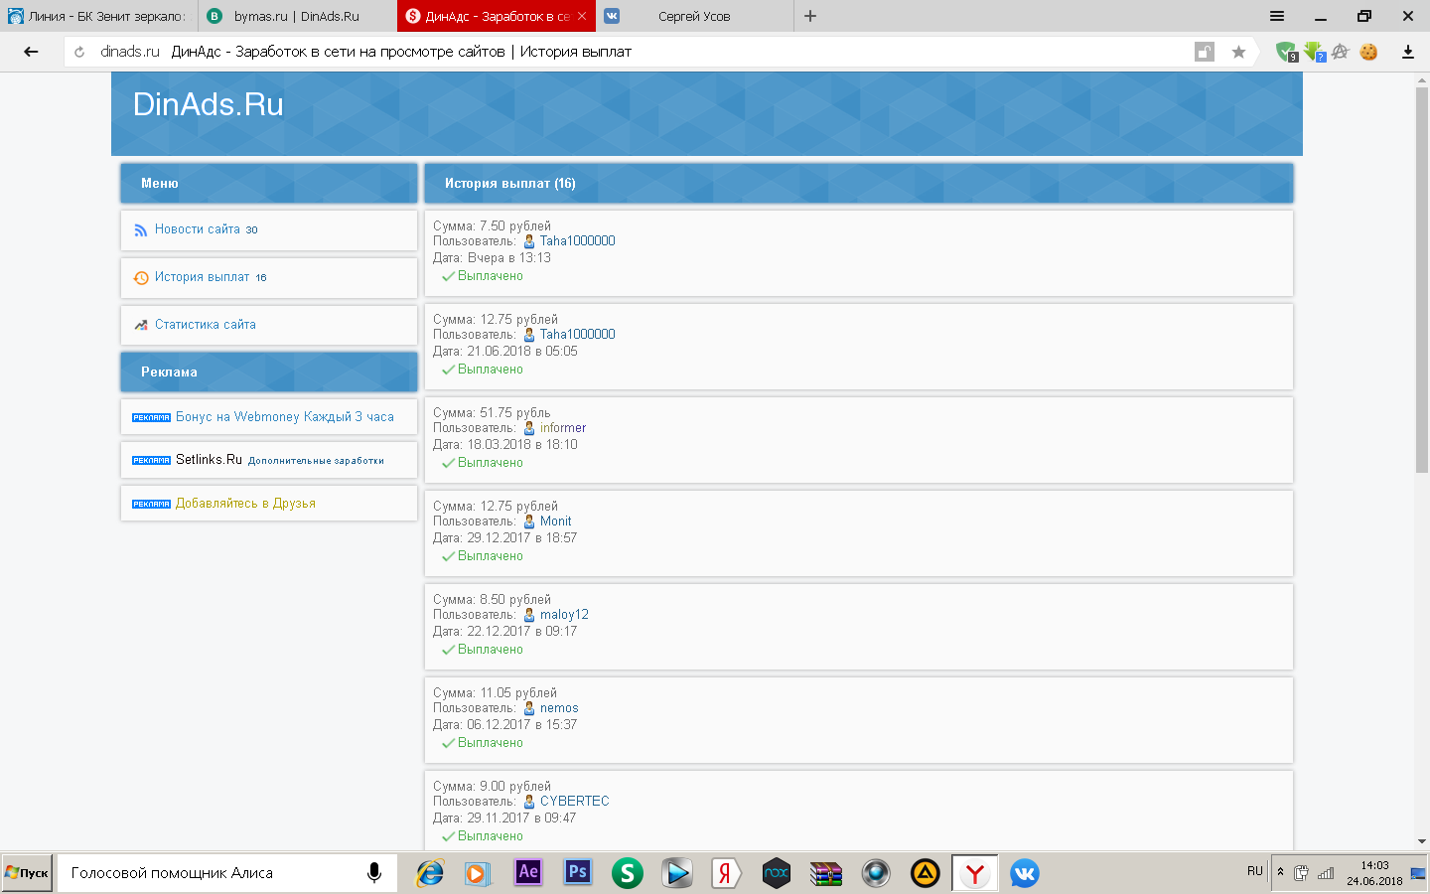Image resolution: width=1430 pixels, height=894 pixels.
Task: Launch Photoshop from the taskbar
Action: pyautogui.click(x=577, y=872)
